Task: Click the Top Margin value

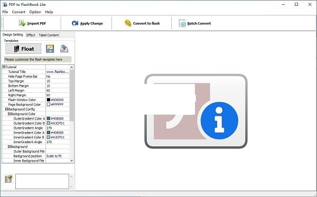Action: pos(58,81)
